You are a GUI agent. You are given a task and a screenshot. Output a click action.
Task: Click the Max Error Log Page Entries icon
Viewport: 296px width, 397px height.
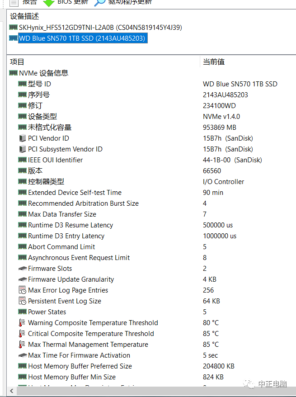click(23, 290)
